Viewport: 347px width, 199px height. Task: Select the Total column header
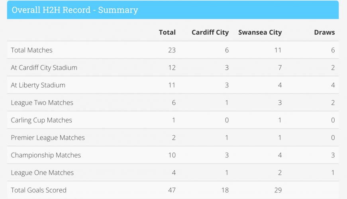167,33
